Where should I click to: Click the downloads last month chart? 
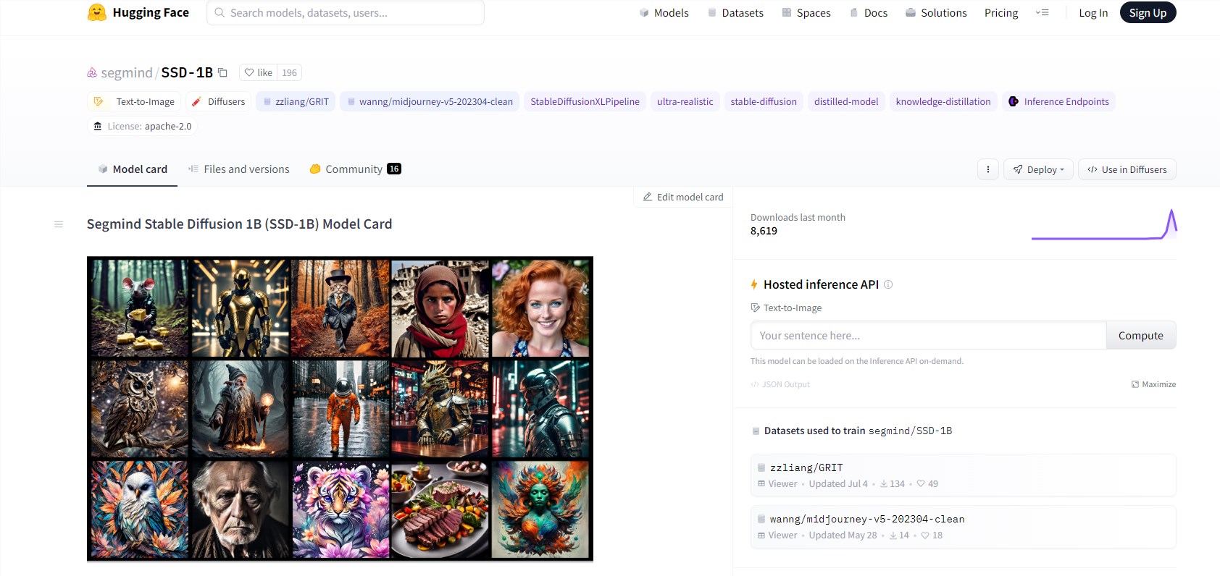coord(1103,224)
